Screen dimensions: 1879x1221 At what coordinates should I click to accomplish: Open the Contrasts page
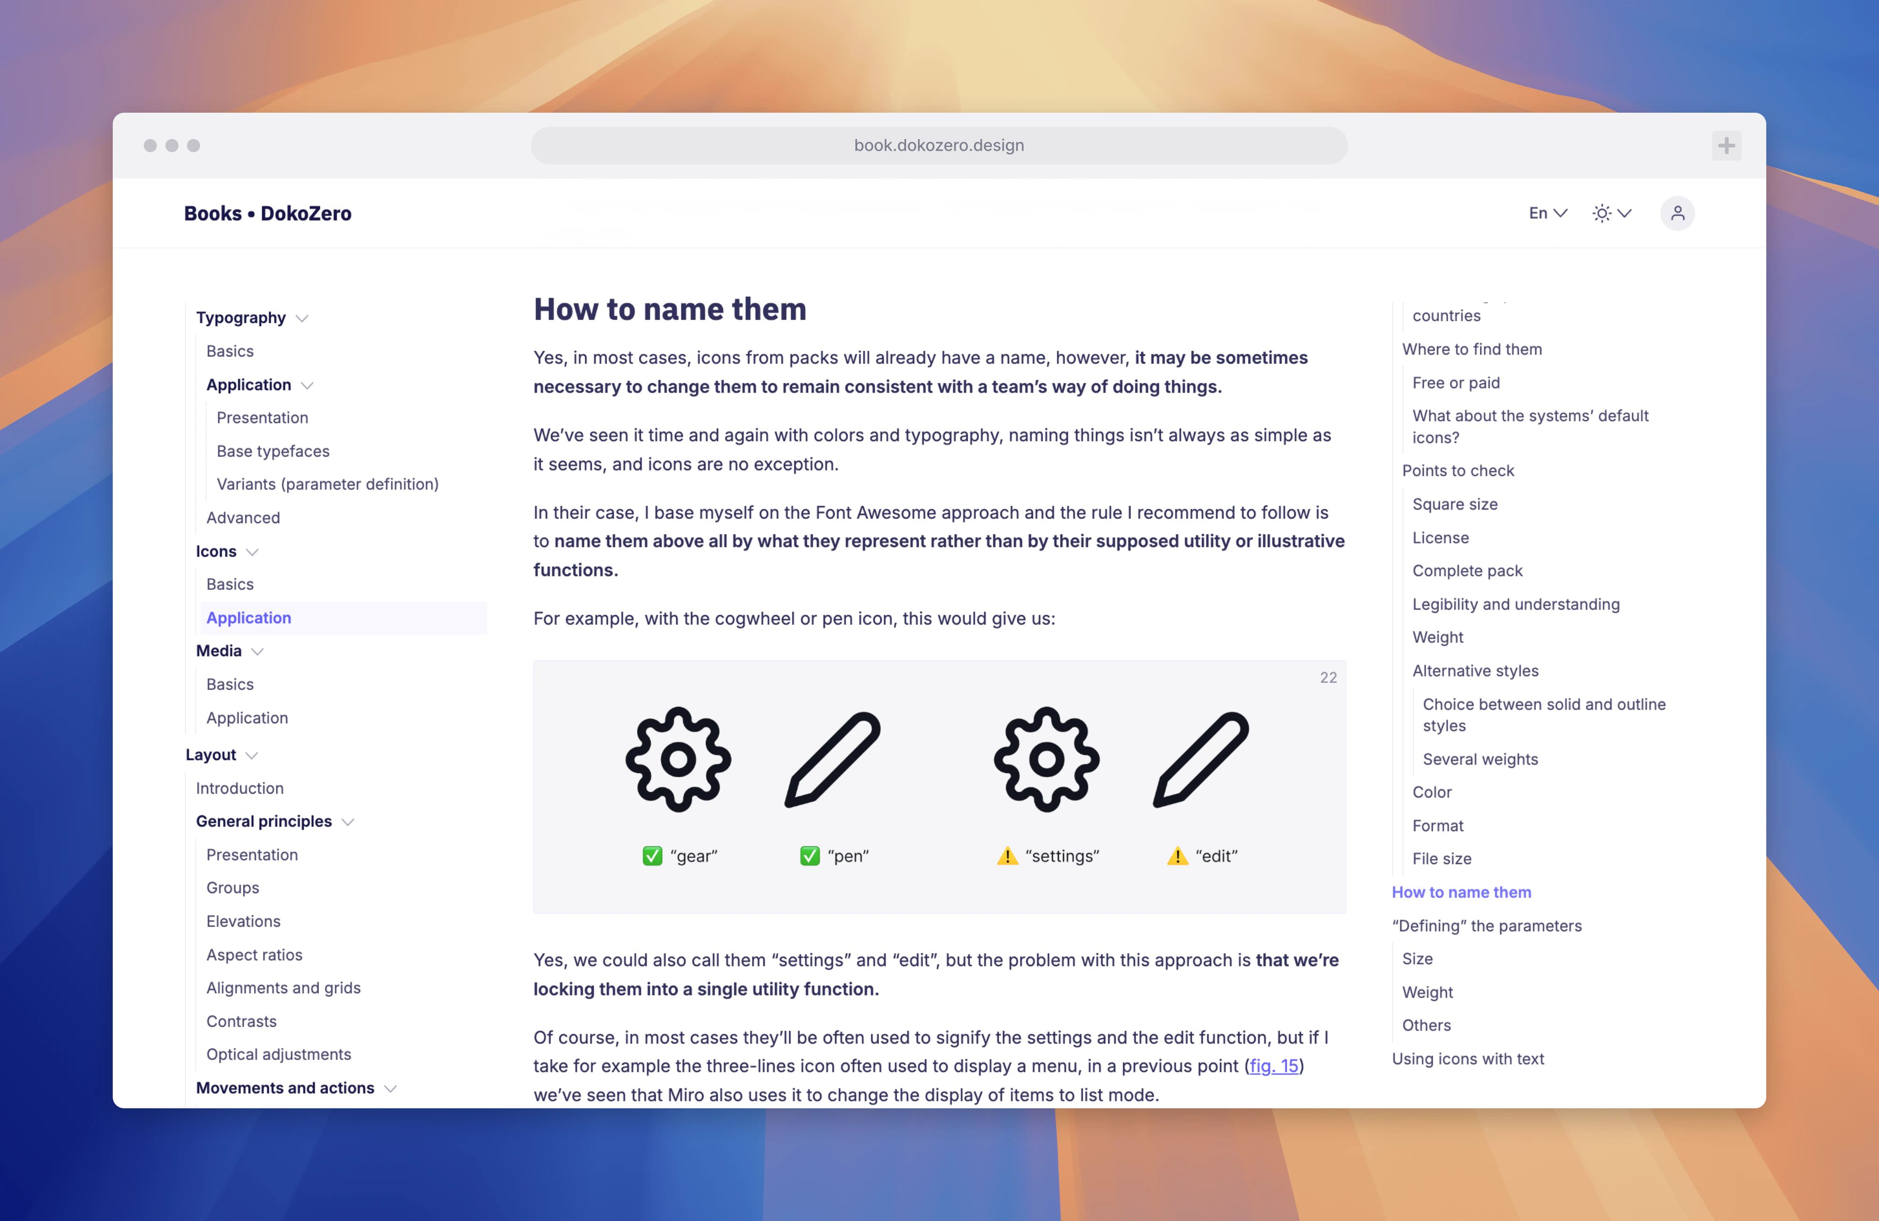[241, 1021]
